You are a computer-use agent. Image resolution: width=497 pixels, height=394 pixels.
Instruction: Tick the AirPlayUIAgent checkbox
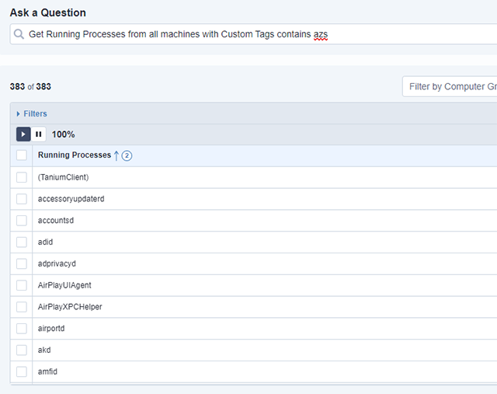[22, 285]
